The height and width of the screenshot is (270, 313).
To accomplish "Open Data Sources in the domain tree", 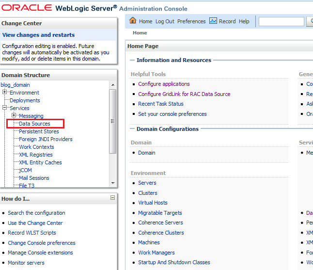I will pyautogui.click(x=34, y=124).
